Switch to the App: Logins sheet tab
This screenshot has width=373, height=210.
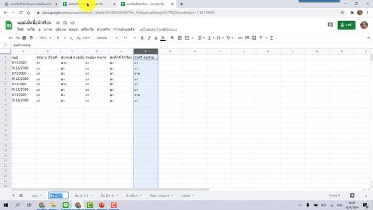tap(159, 195)
